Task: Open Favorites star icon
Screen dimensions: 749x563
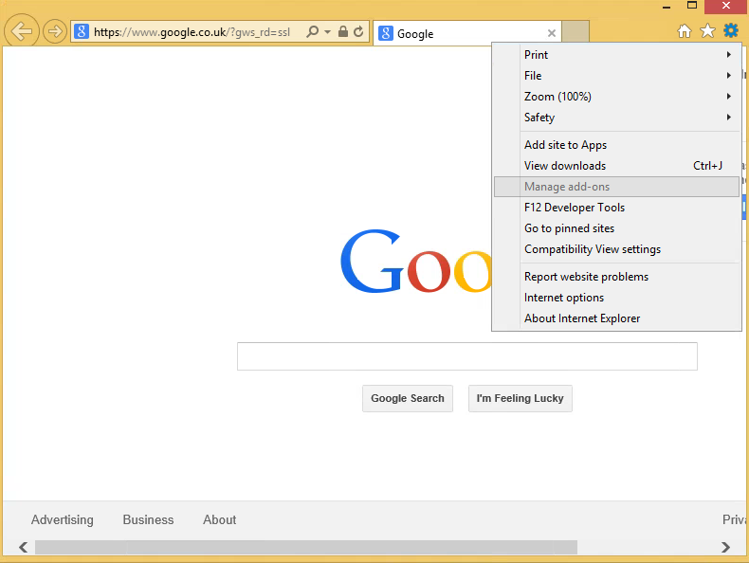Action: 707,31
